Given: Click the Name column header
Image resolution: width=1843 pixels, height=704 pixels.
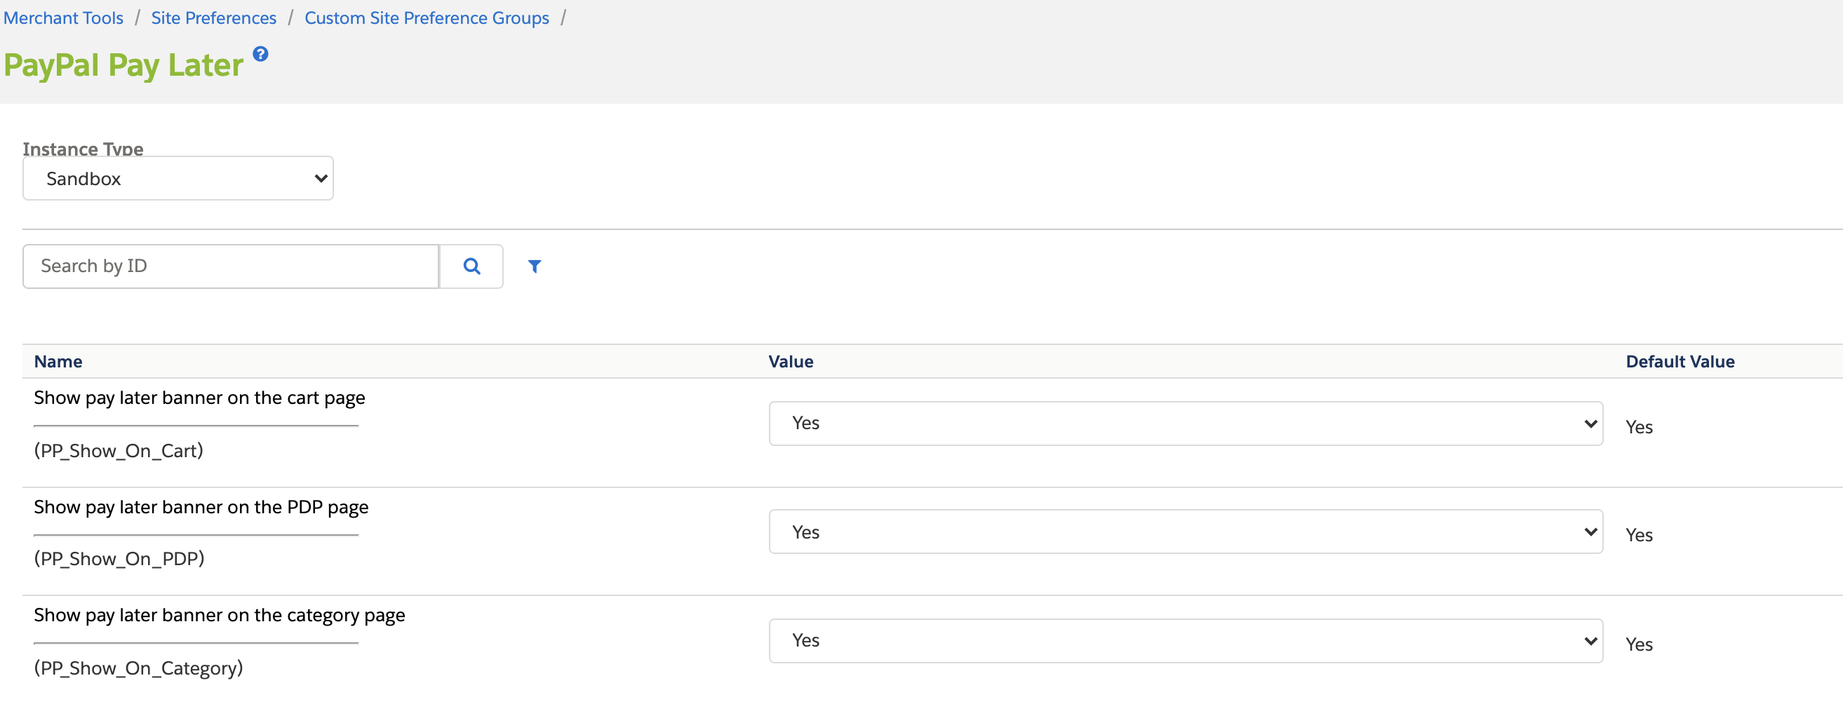Looking at the screenshot, I should (x=58, y=362).
